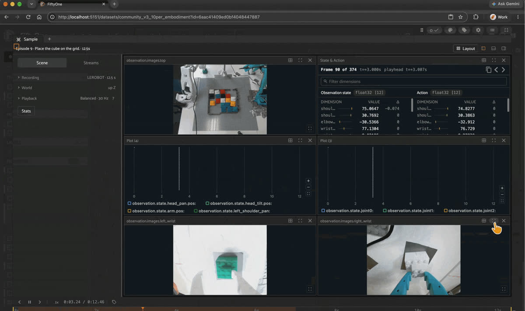Click grid icon in observation.images.left_wrist header
The image size is (525, 311).
point(290,221)
